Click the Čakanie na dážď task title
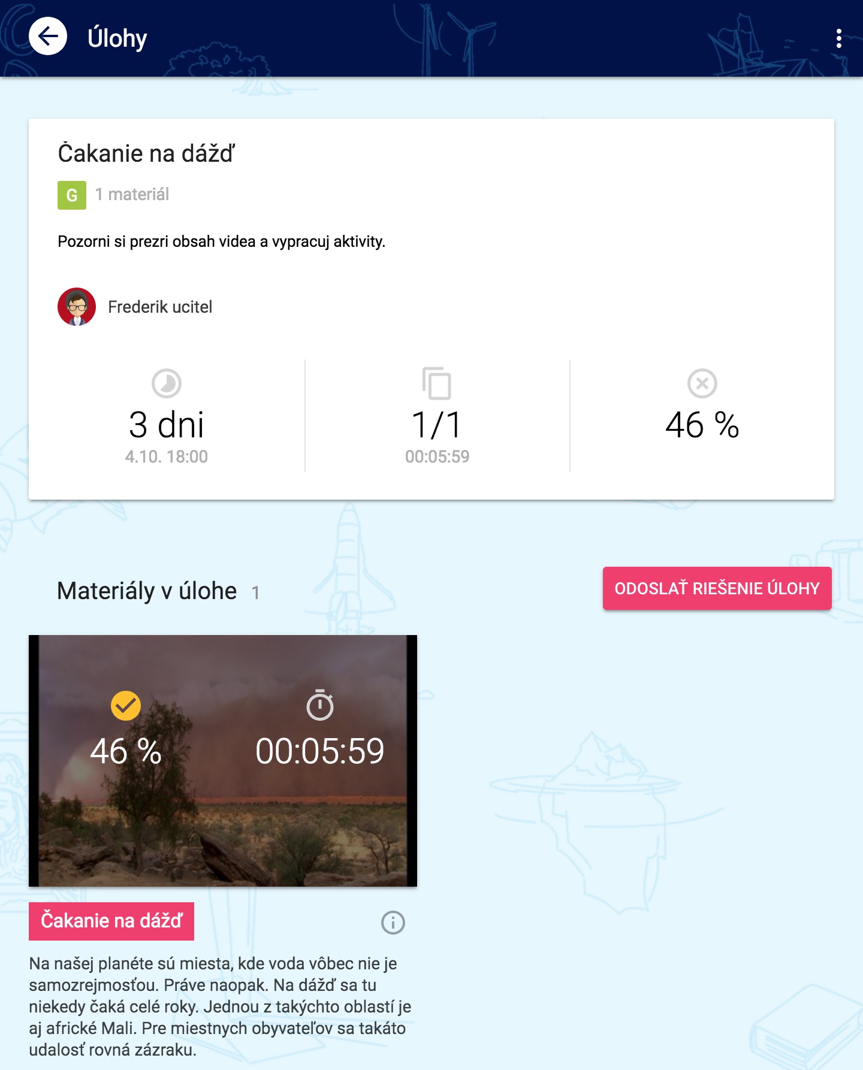This screenshot has height=1070, width=863. click(x=146, y=153)
